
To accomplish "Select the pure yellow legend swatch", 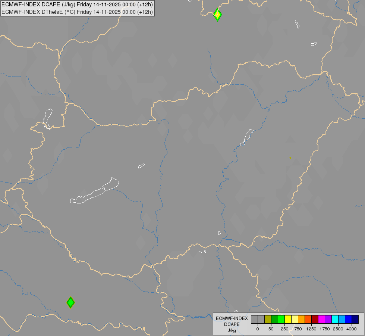I will 288,320.
